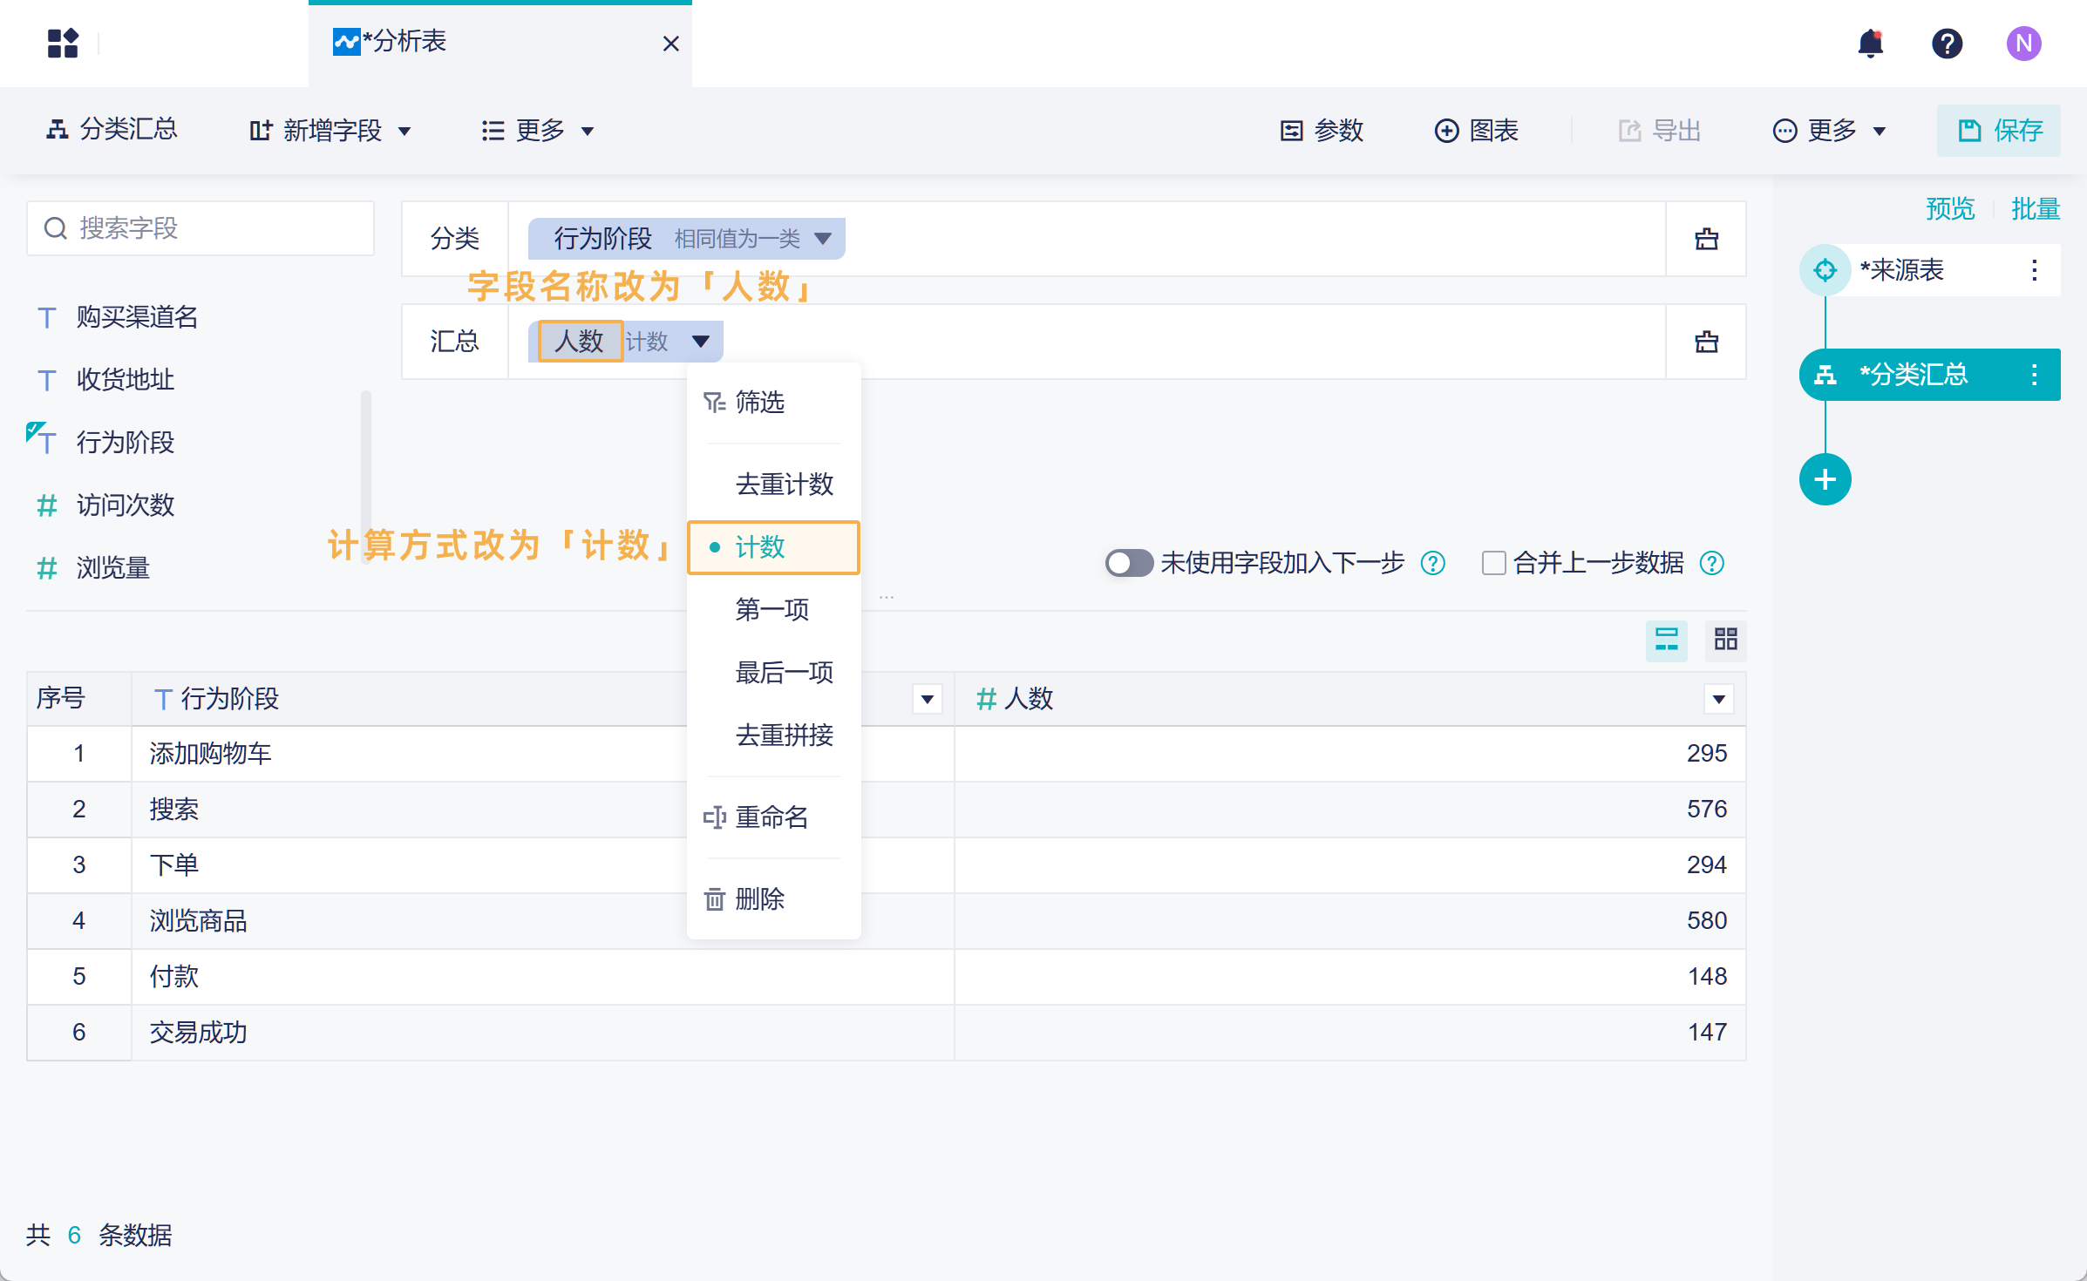Open the help question mark icon
This screenshot has width=2087, height=1281.
click(1947, 43)
